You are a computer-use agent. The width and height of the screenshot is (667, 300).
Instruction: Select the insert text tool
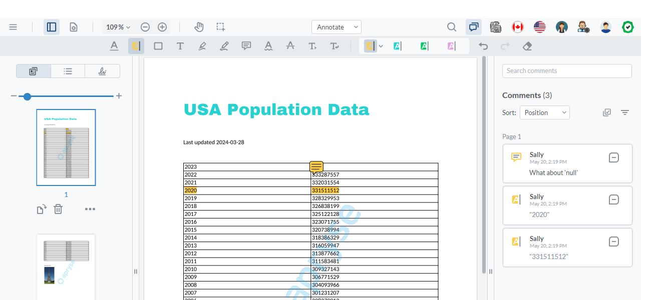pyautogui.click(x=312, y=46)
